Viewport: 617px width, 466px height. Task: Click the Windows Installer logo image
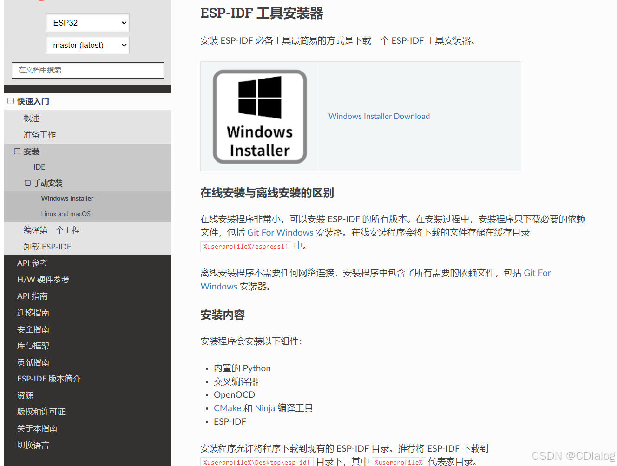(260, 117)
